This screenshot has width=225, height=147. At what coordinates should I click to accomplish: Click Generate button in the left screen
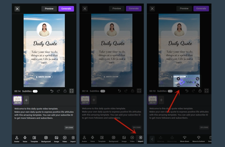point(66,9)
